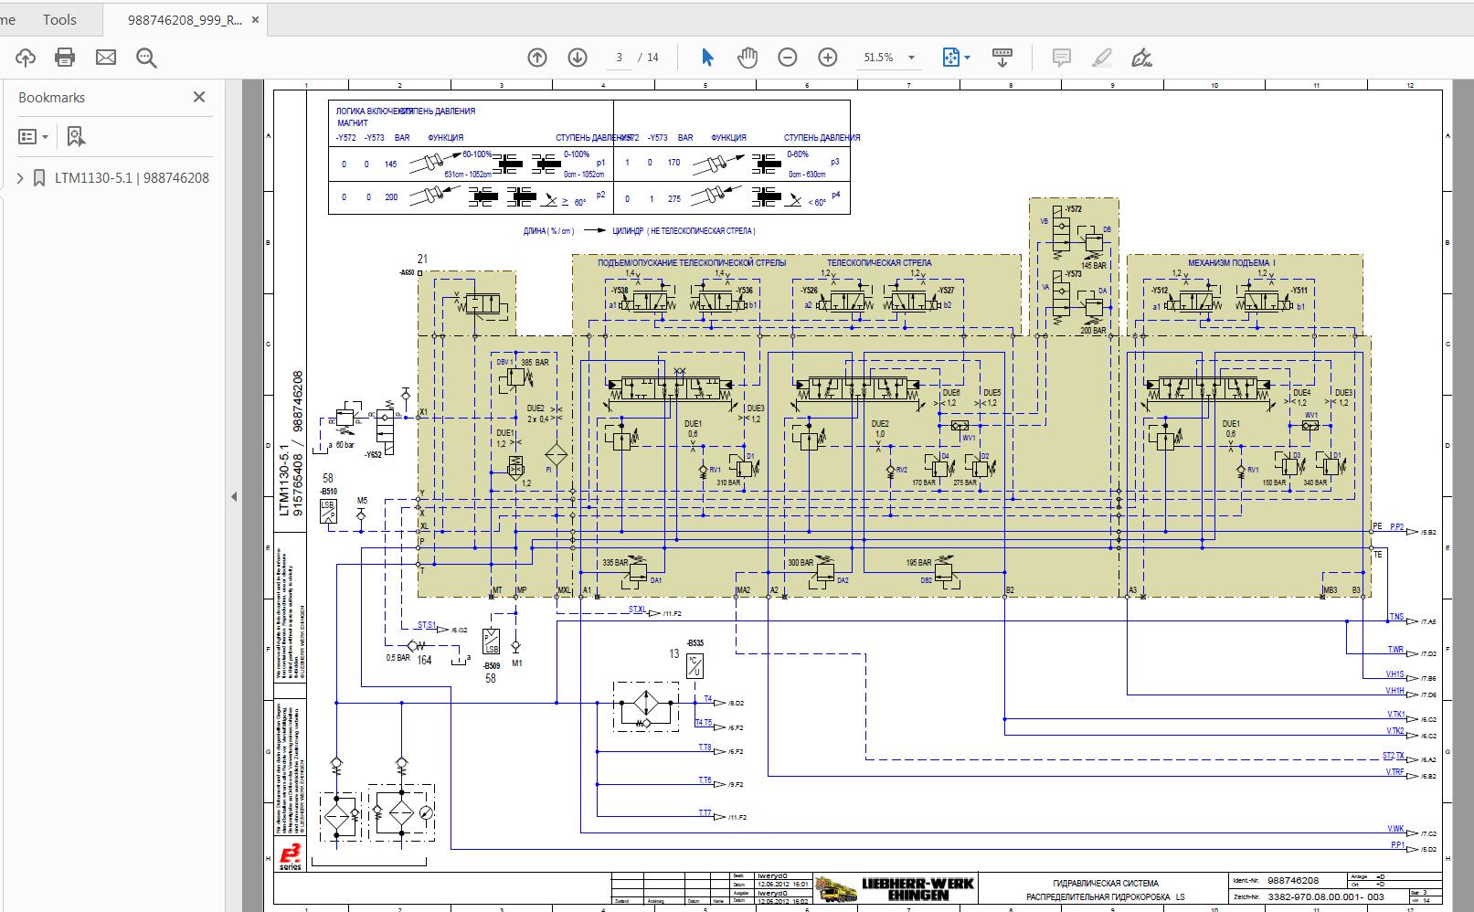This screenshot has width=1474, height=912.
Task: Open the Print dialog
Action: [x=63, y=57]
